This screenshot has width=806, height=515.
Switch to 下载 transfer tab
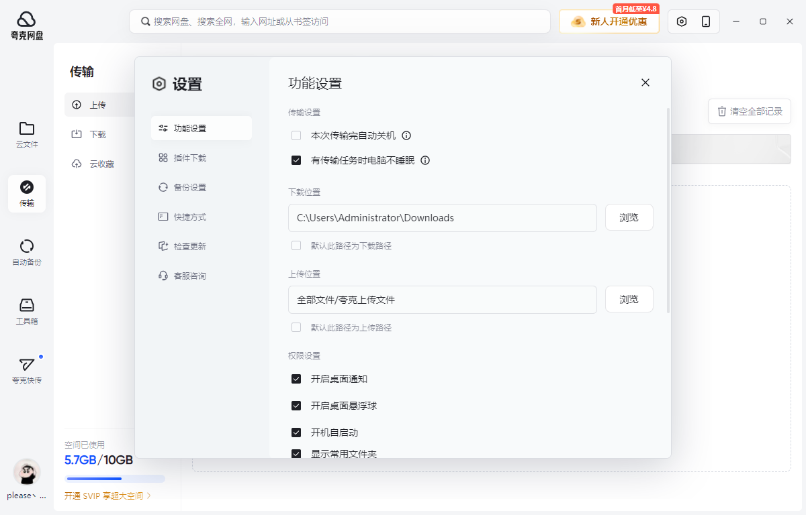pos(100,134)
